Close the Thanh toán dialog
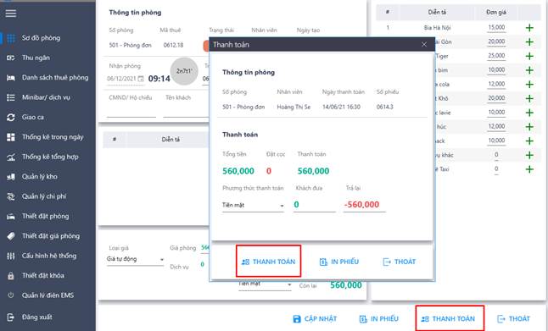Viewport: 548px width, 331px height. coord(424,45)
